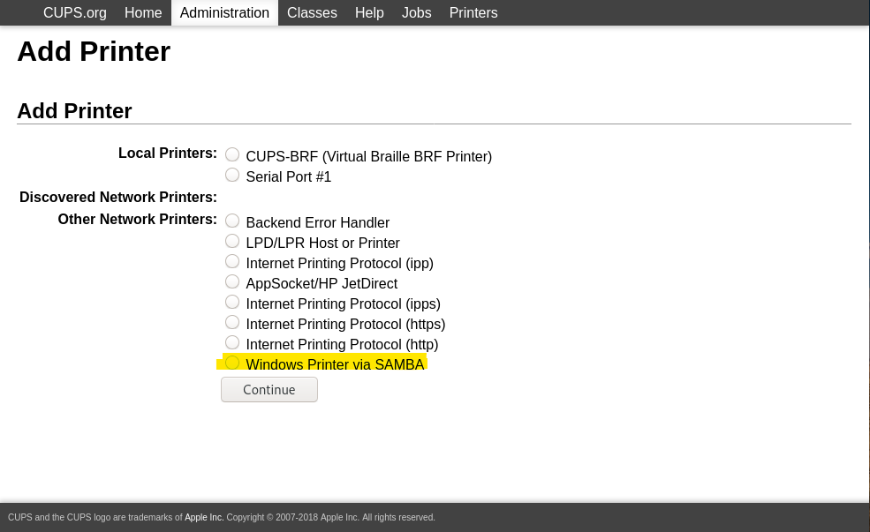Select Windows Printer via SAMBA option

232,363
